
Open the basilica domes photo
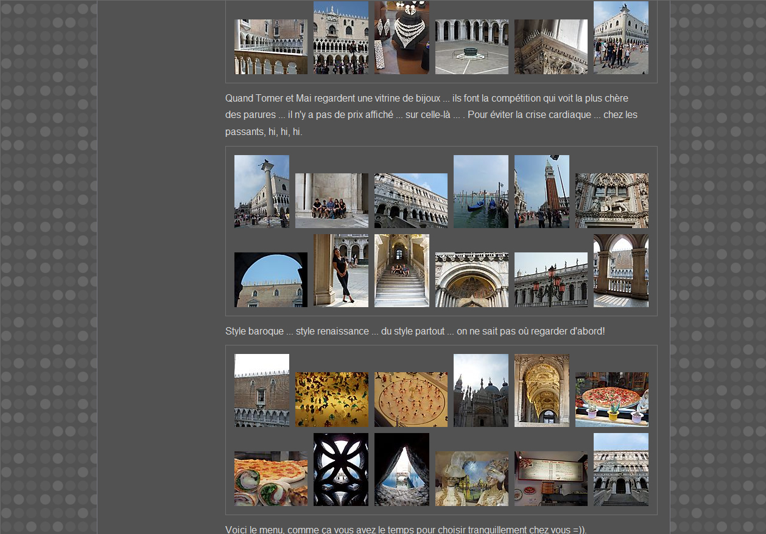480,390
